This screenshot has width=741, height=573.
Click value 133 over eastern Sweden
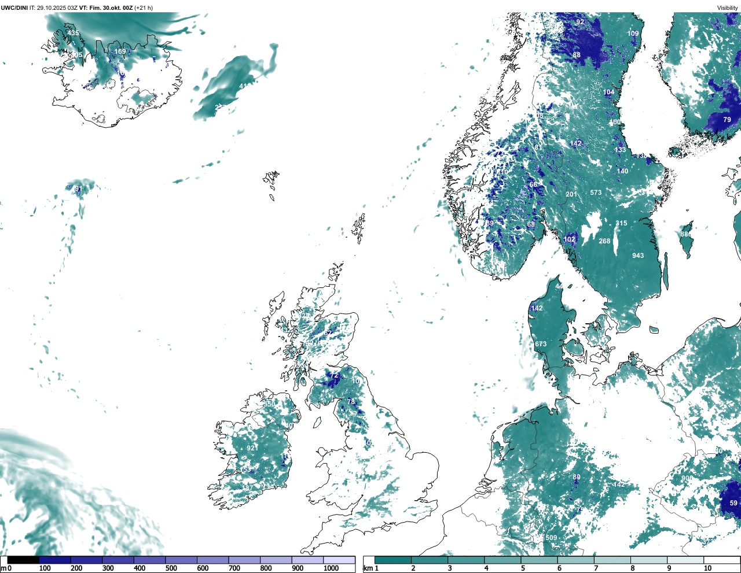(620, 150)
